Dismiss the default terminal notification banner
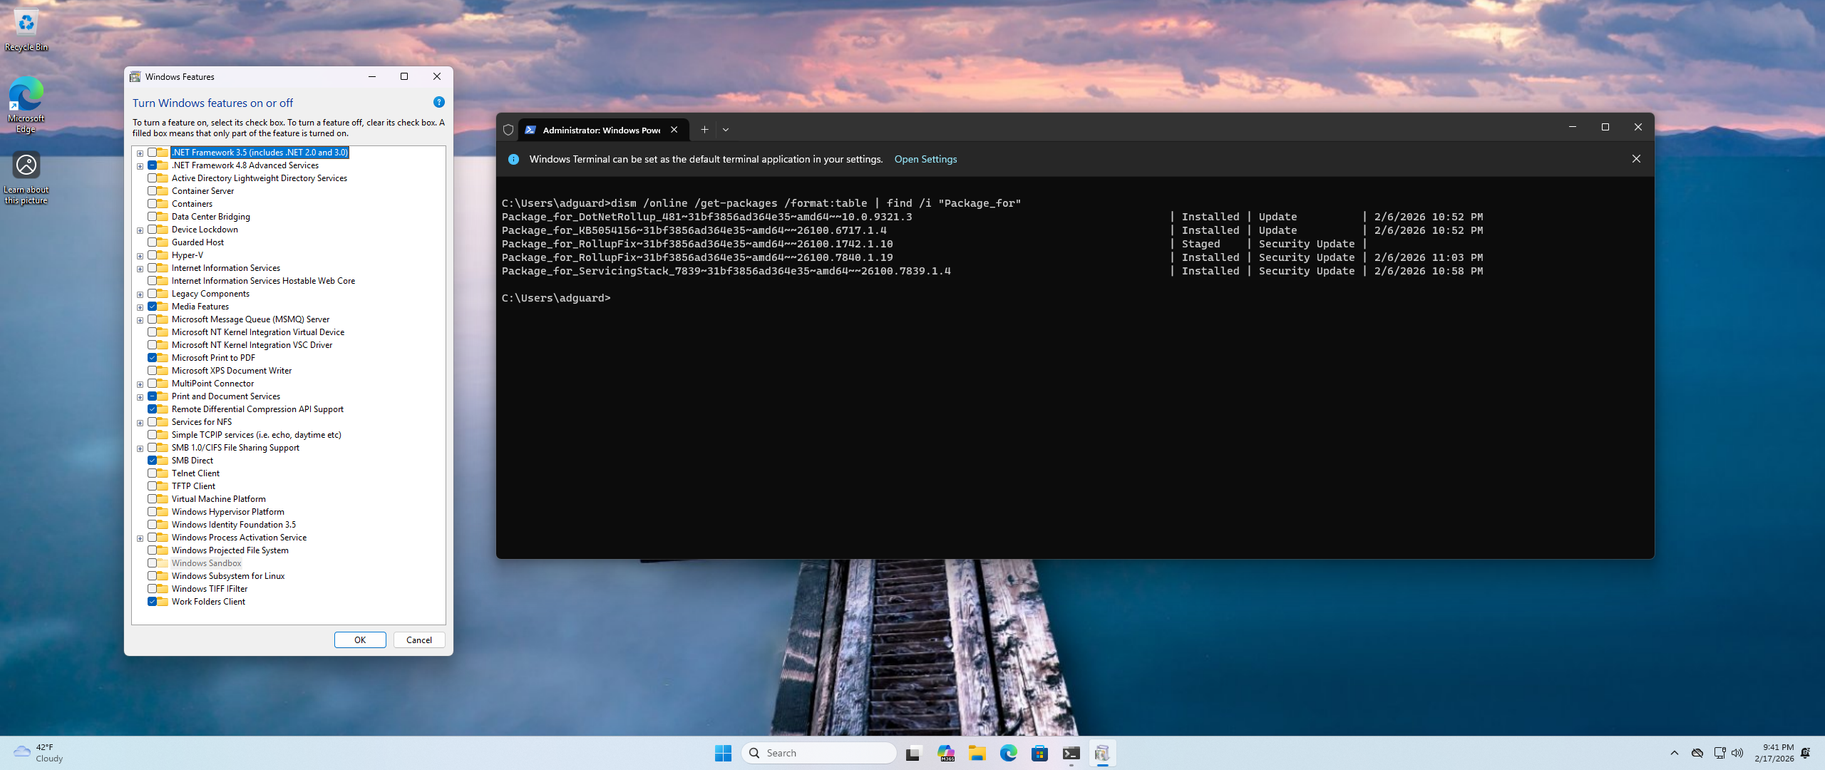Screen dimensions: 1825x770 [1636, 159]
